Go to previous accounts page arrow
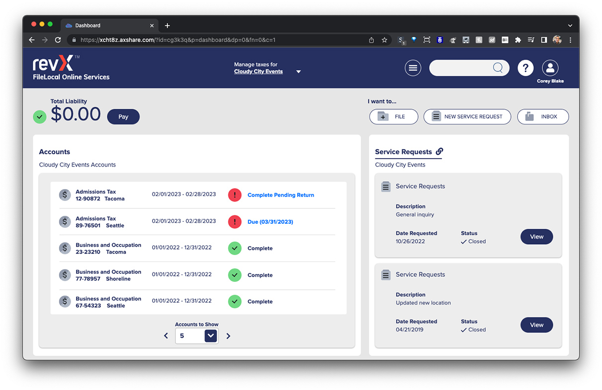The height and width of the screenshot is (390, 602). coord(166,336)
